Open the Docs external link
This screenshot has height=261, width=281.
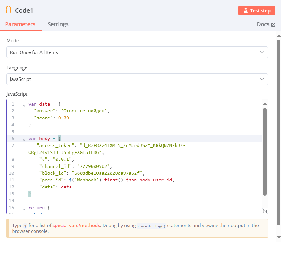(x=266, y=24)
